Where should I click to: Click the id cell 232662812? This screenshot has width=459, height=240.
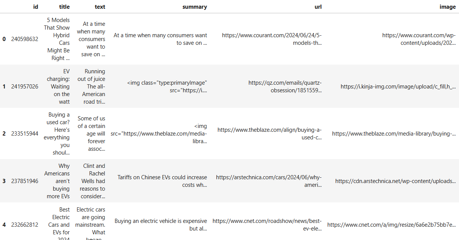point(25,225)
